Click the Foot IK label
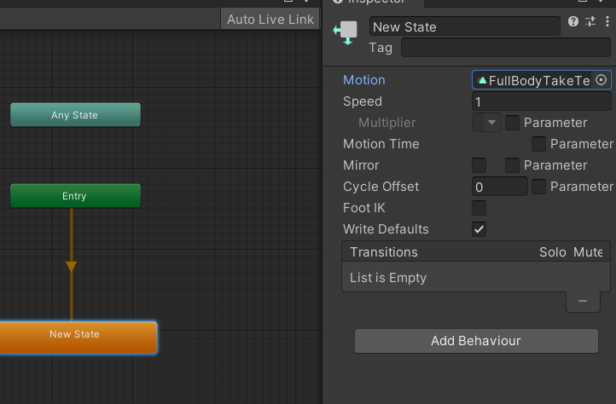The height and width of the screenshot is (404, 616). pyautogui.click(x=364, y=208)
